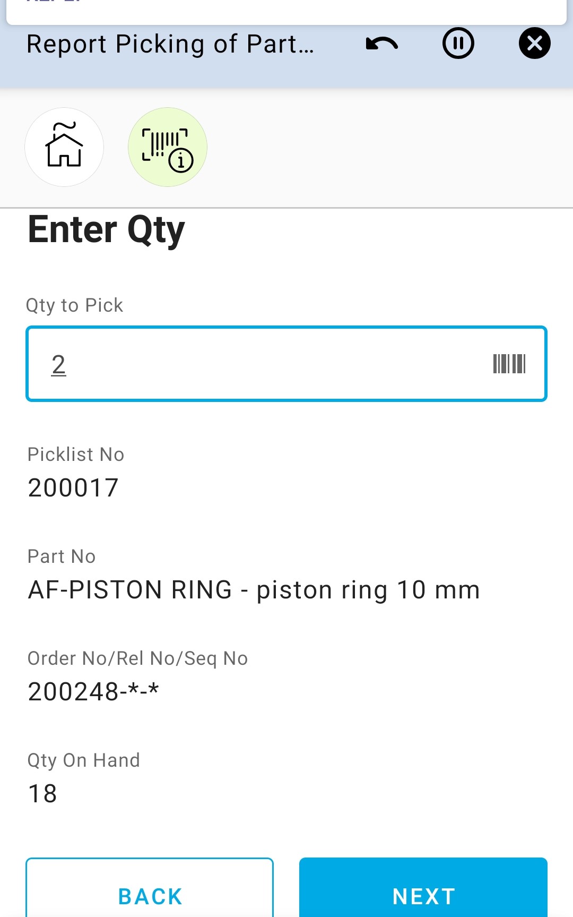This screenshot has height=917, width=573.
Task: Close the Report Picking screen
Action: click(534, 44)
